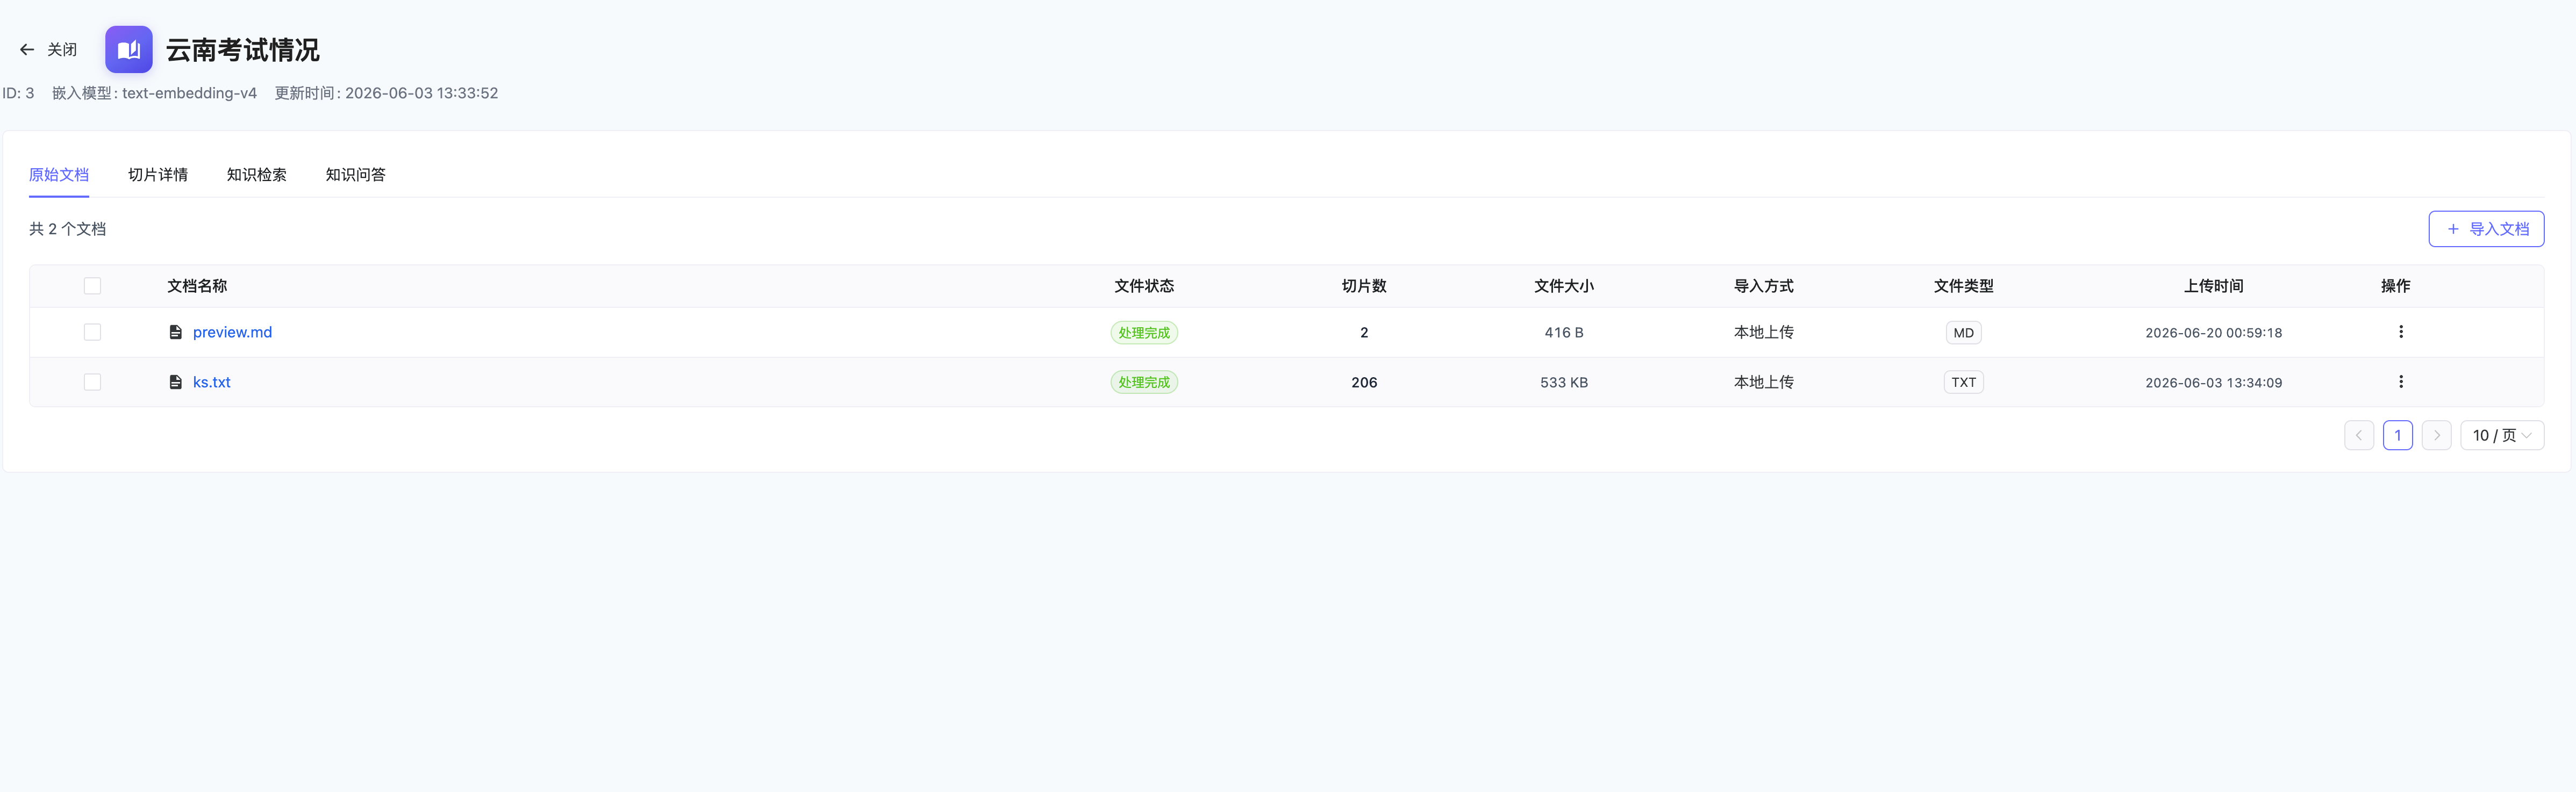
Task: Click the TXT file type tag
Action: coord(1963,382)
